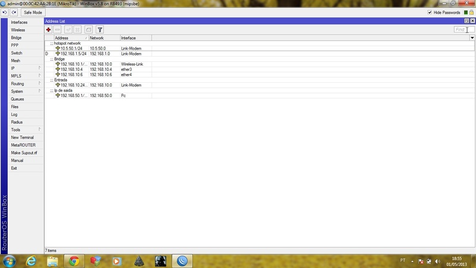Expand the Tools submenu
This screenshot has width=476, height=268.
[x=26, y=130]
